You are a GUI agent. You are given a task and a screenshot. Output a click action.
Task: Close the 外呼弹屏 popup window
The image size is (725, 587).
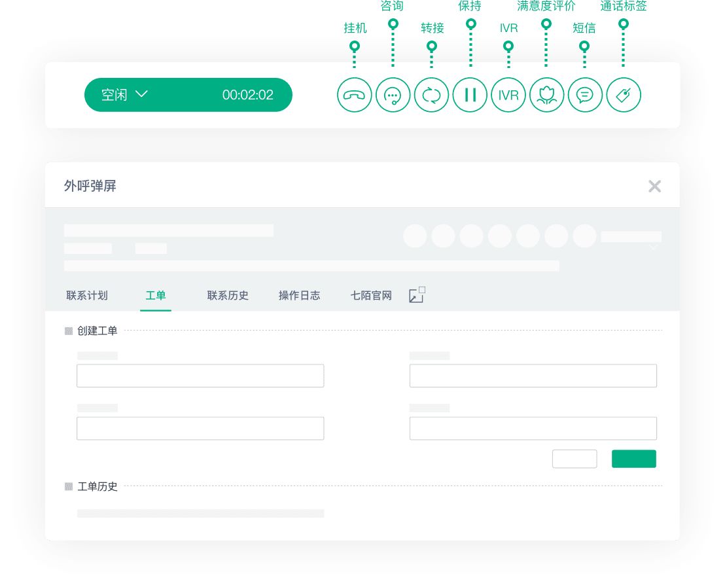point(655,187)
